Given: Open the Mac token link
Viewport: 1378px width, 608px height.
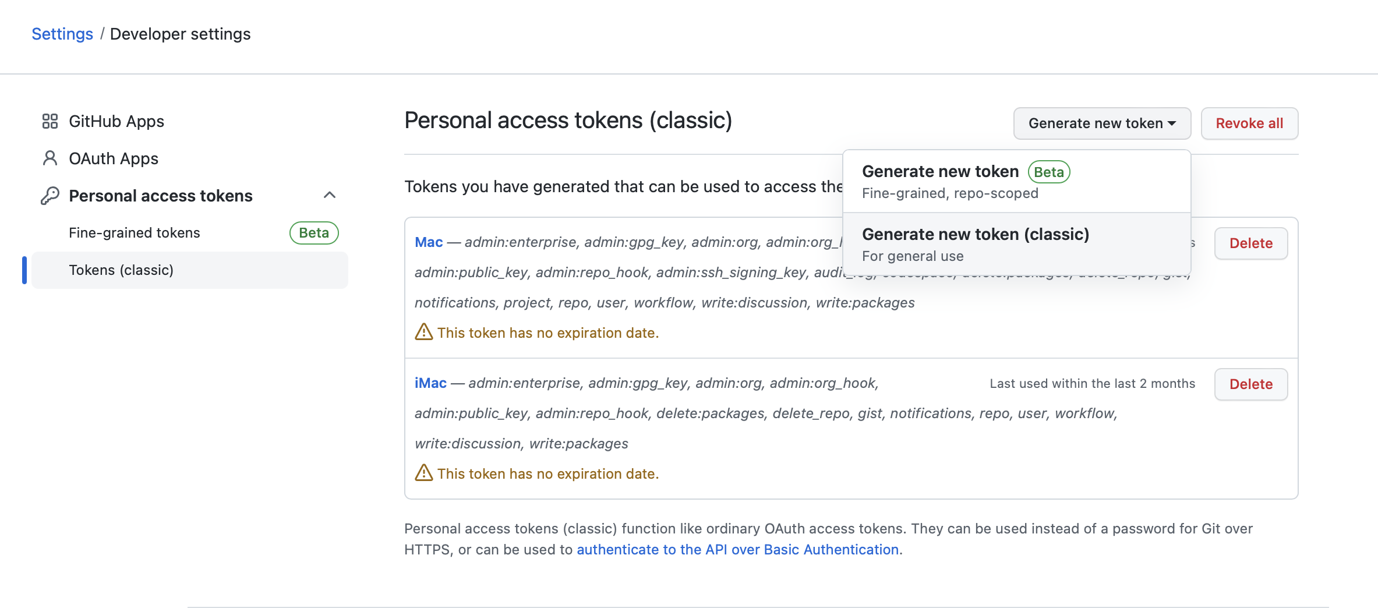Looking at the screenshot, I should [429, 242].
